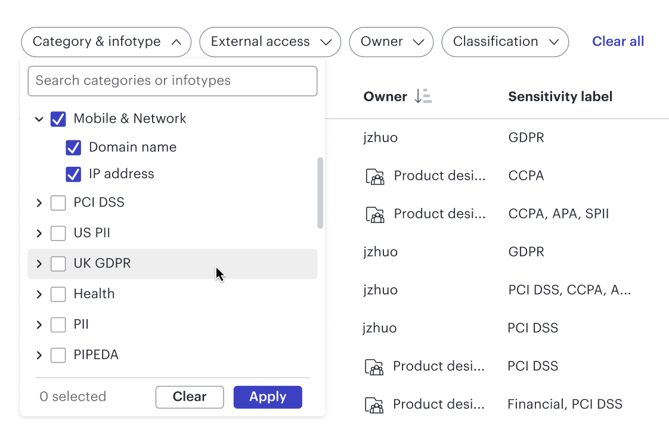
Task: Click the Financial, PCI DSS sensitivity cell
Action: 565,404
